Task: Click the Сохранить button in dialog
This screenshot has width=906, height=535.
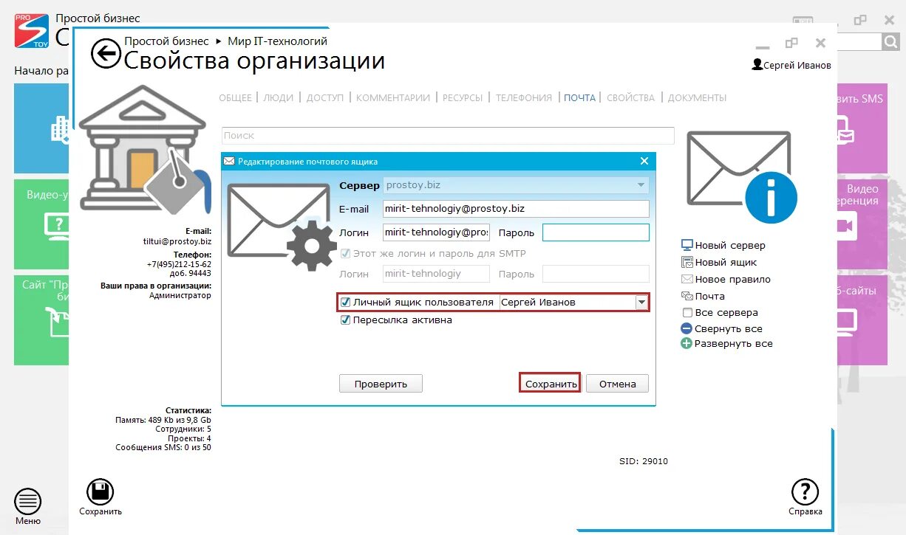Action: (550, 384)
